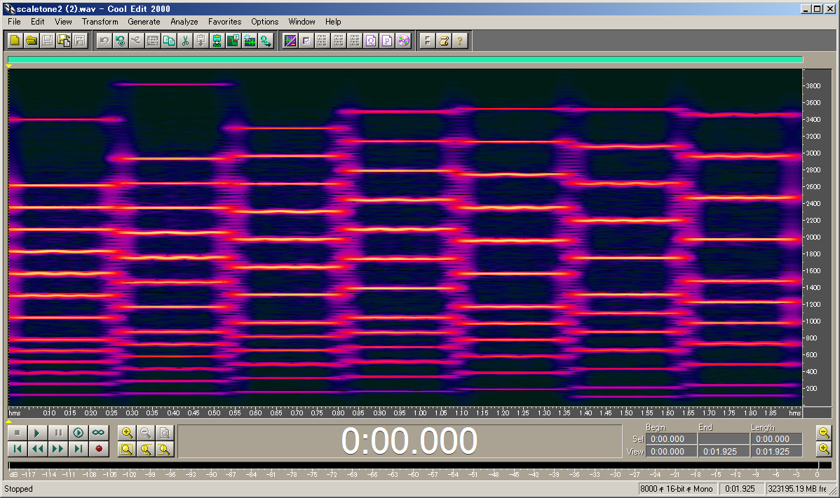The height and width of the screenshot is (498, 840).
Task: Click Zoom Out Full page magnifier
Action: click(x=165, y=433)
